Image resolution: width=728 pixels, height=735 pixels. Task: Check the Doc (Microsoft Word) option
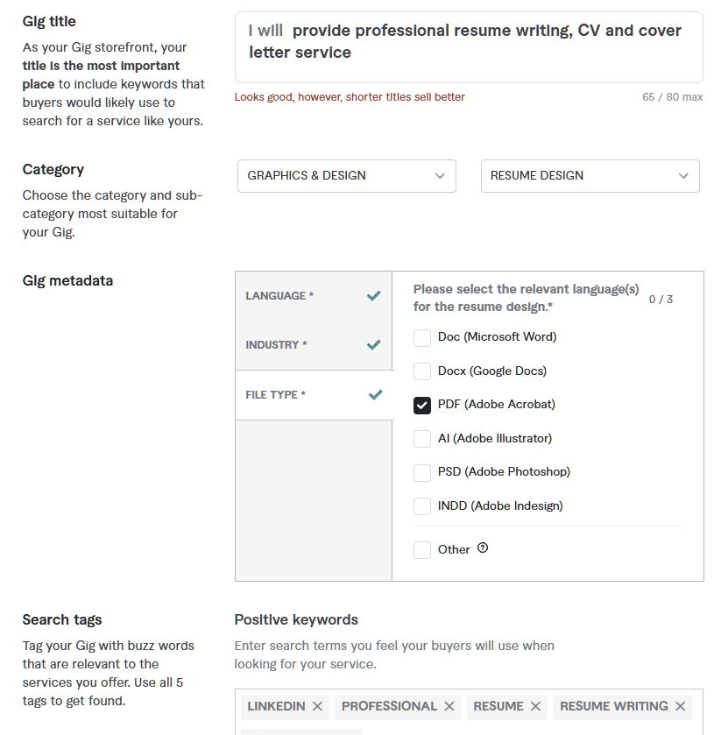coord(422,337)
